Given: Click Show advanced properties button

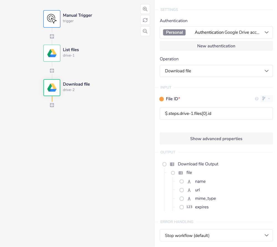Looking at the screenshot, I should pyautogui.click(x=216, y=139).
